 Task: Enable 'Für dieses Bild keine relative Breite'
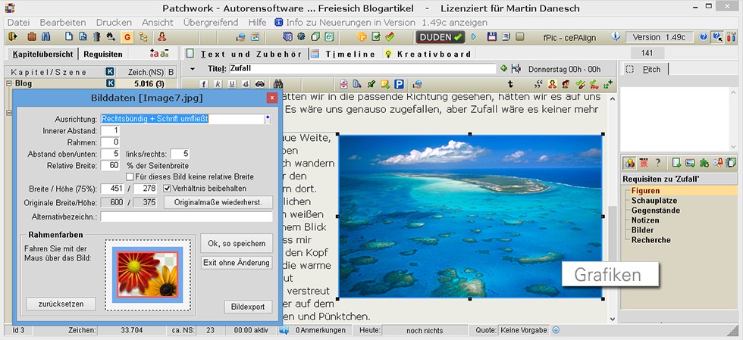pyautogui.click(x=130, y=176)
